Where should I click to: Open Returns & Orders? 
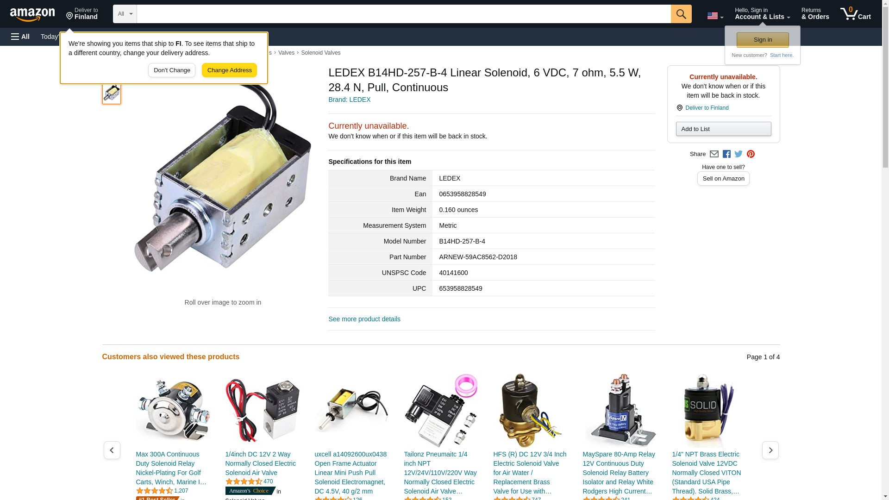815,14
